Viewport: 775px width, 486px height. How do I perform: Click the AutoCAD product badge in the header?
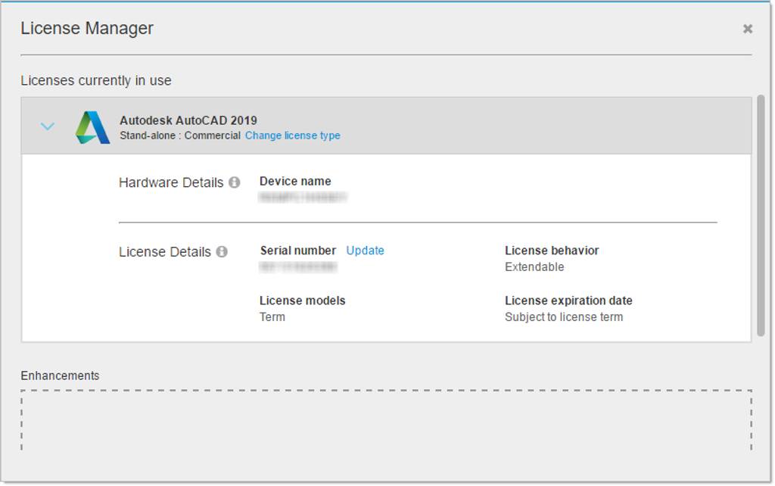[94, 126]
